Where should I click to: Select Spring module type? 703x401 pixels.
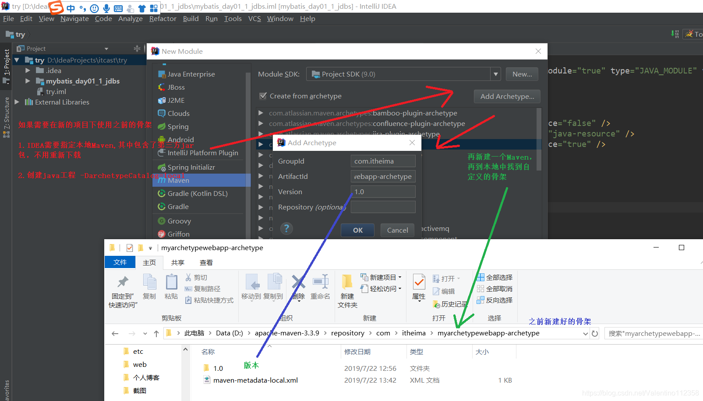pyautogui.click(x=173, y=127)
